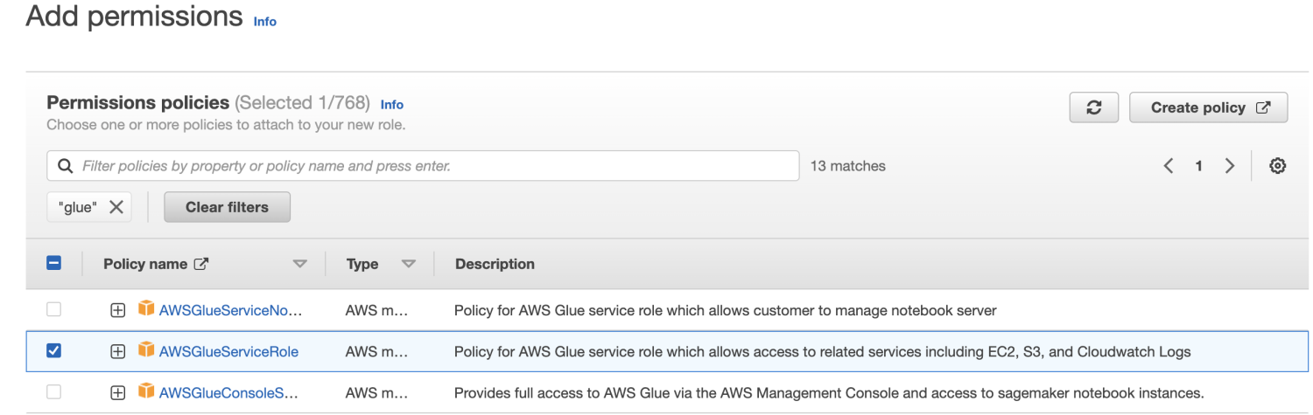
Task: Check the AWSGlueServiceNo policy checkbox
Action: pos(54,309)
